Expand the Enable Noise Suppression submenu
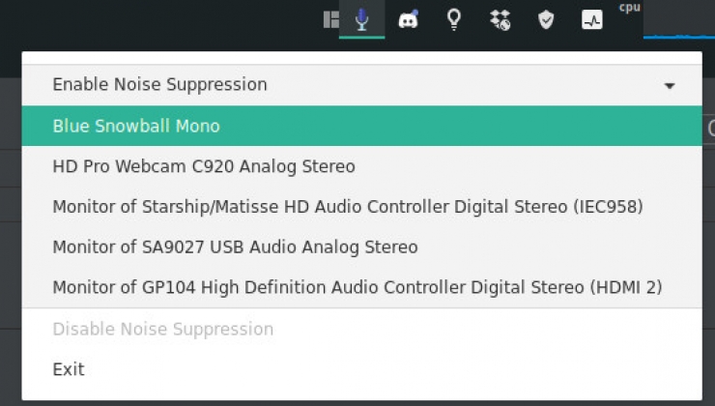This screenshot has width=715, height=406. coord(361,85)
